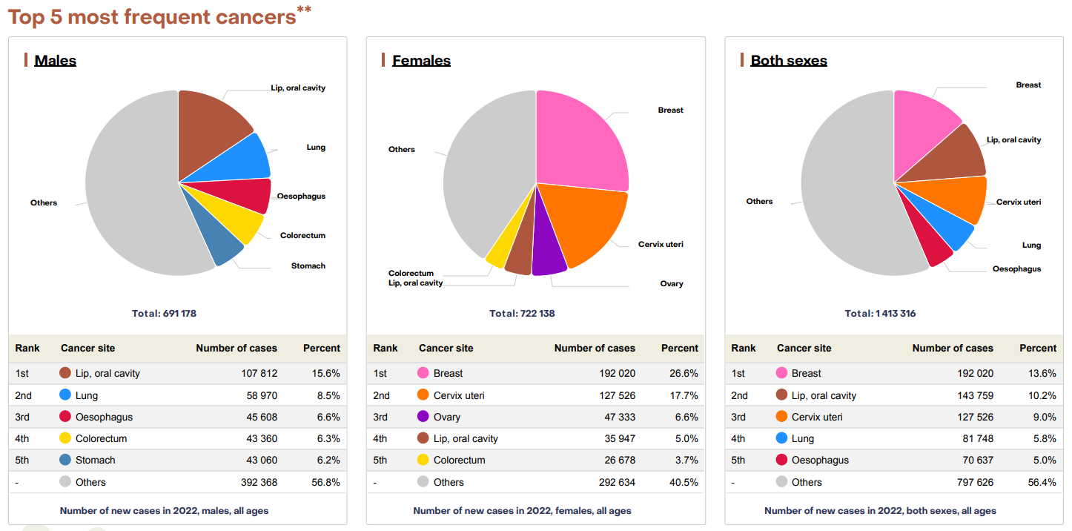Click the red Oesophagus legend dot
This screenshot has height=531, width=1072.
point(65,417)
